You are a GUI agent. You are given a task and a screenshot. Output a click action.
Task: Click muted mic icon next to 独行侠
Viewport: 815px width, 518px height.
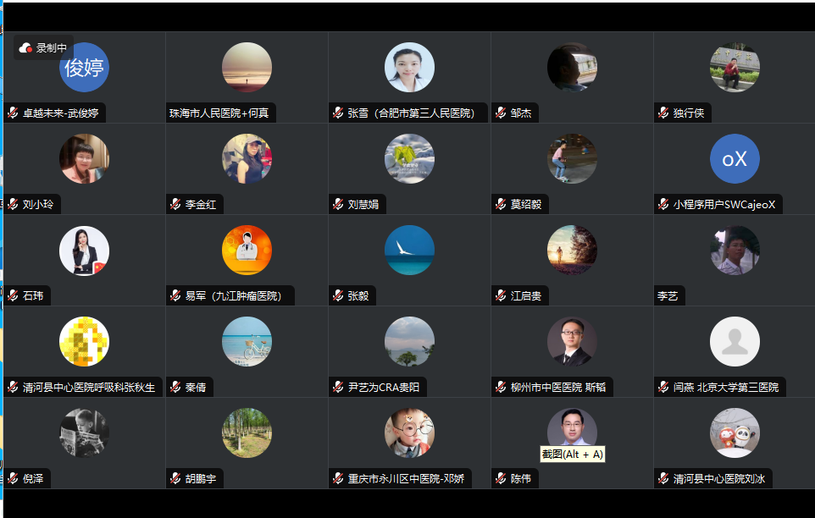pyautogui.click(x=663, y=113)
